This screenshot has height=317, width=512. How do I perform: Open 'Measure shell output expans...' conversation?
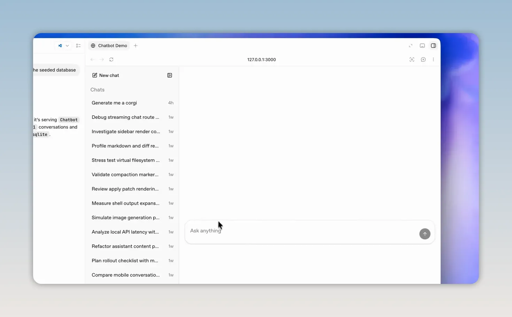[x=132, y=203]
